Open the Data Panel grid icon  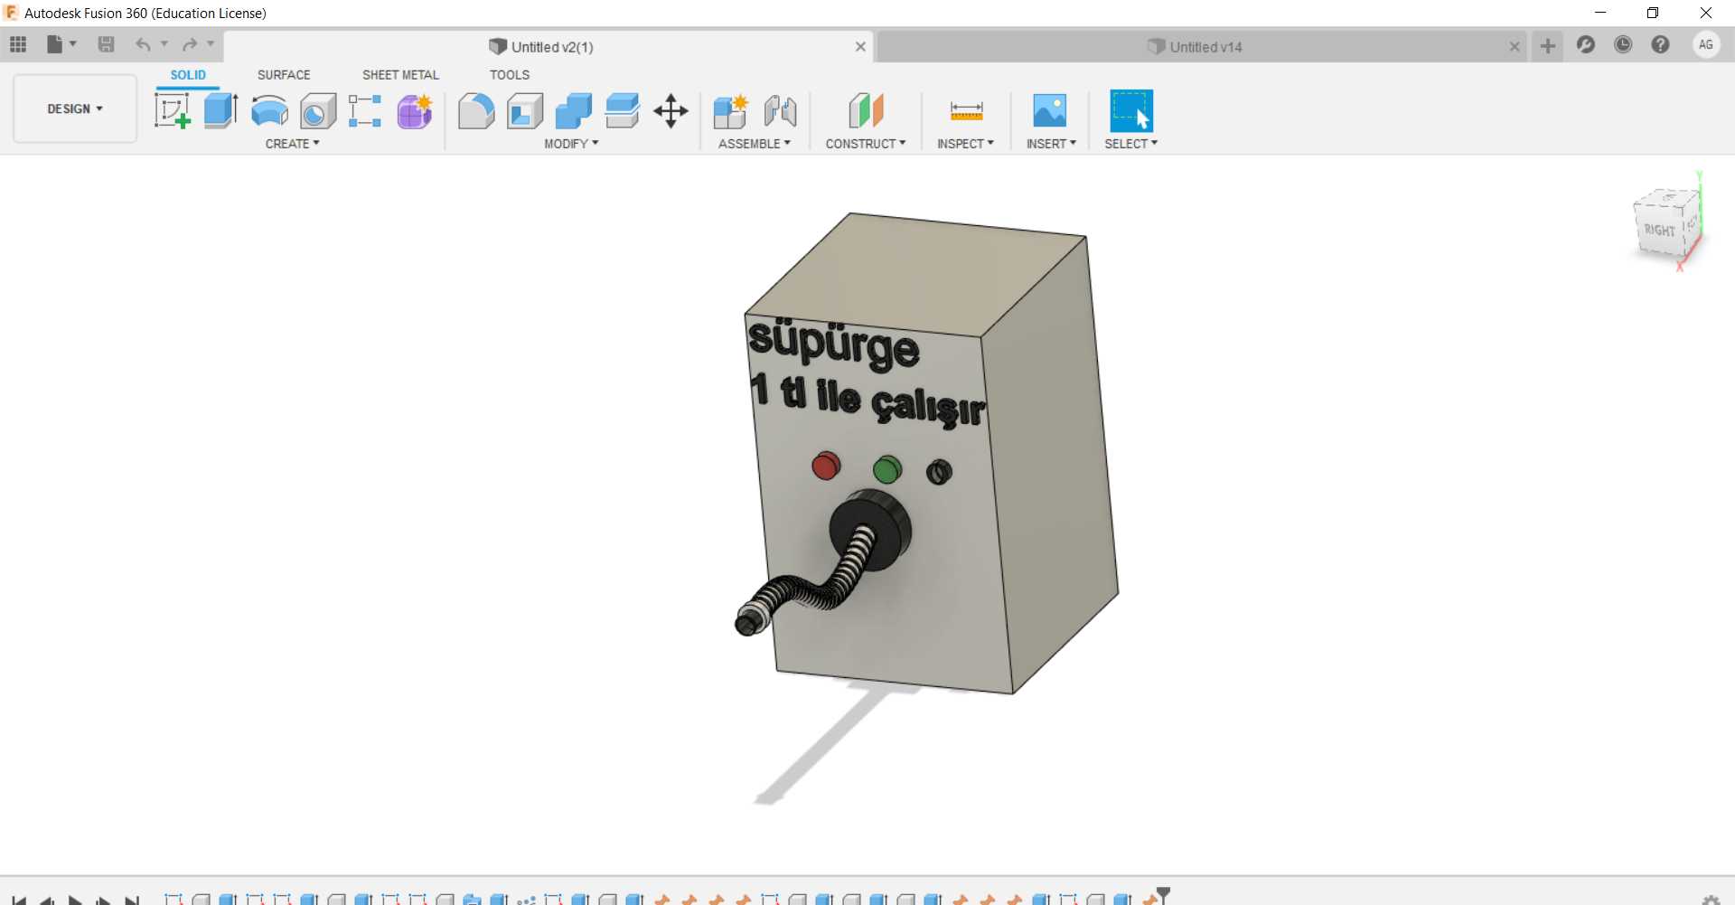click(x=18, y=44)
